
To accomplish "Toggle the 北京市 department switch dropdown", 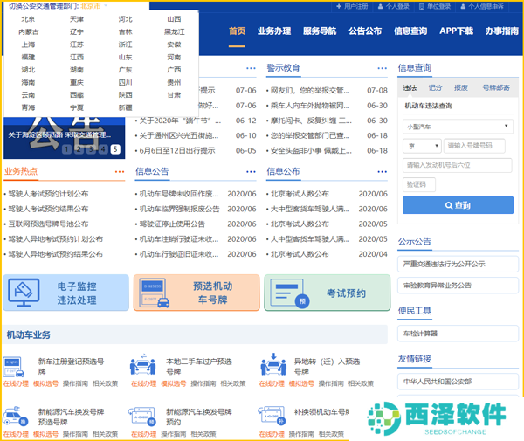I will (94, 6).
